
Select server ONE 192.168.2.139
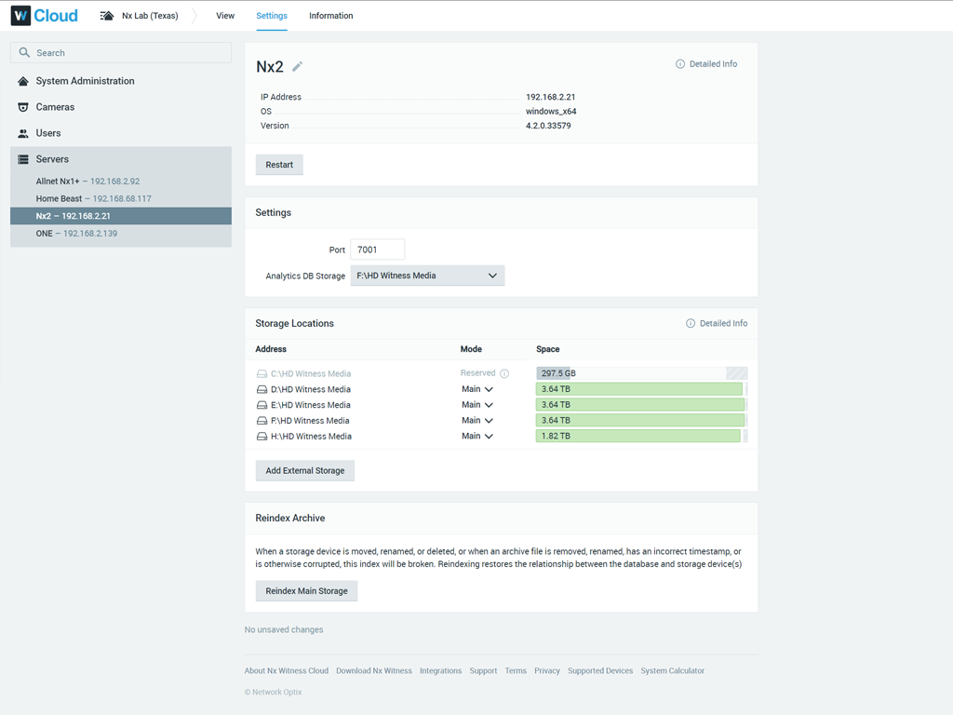[x=121, y=234]
